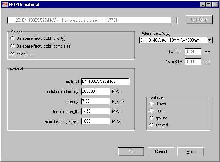Select shaved surface type

coord(152,125)
